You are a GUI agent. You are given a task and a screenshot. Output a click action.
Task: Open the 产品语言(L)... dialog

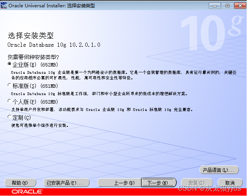(x=219, y=170)
